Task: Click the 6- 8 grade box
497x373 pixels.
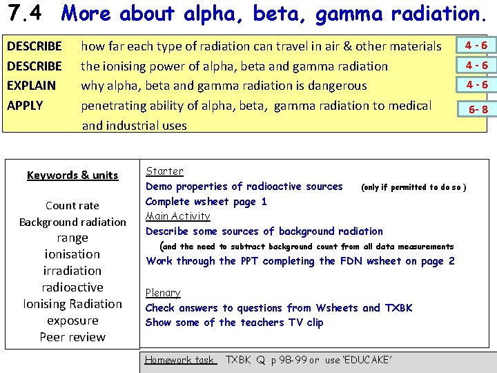Action: point(478,109)
